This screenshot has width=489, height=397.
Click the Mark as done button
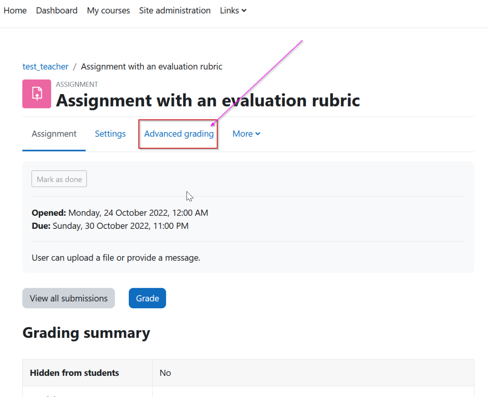pyautogui.click(x=59, y=179)
